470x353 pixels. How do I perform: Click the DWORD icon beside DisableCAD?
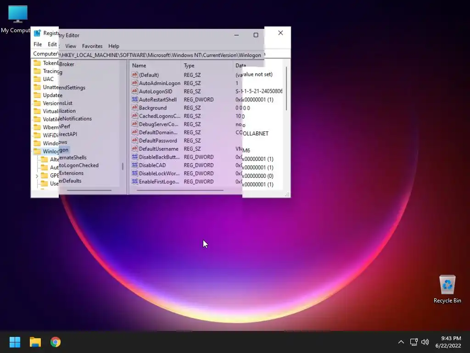tap(134, 165)
